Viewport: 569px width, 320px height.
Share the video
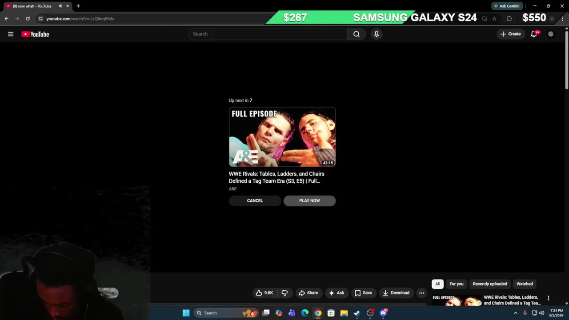(x=308, y=293)
